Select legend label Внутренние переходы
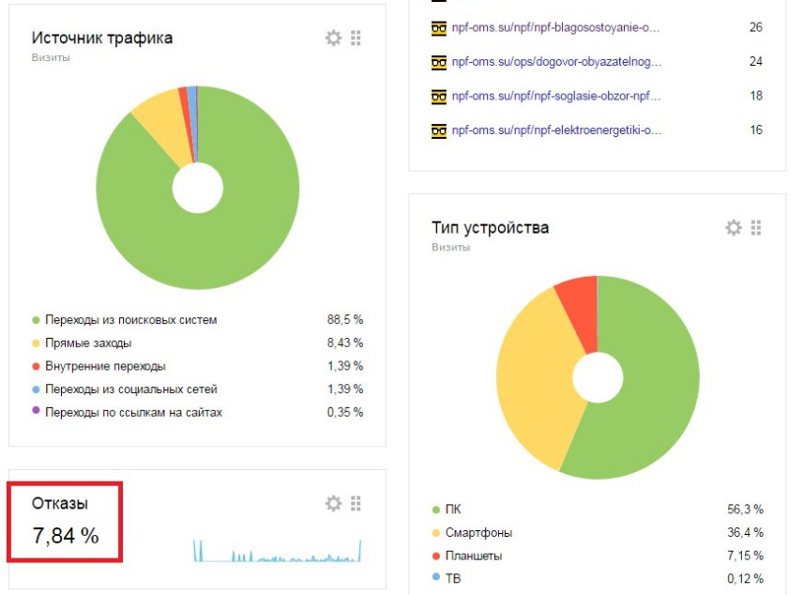Viewport: 804px width, 595px height. click(x=105, y=366)
